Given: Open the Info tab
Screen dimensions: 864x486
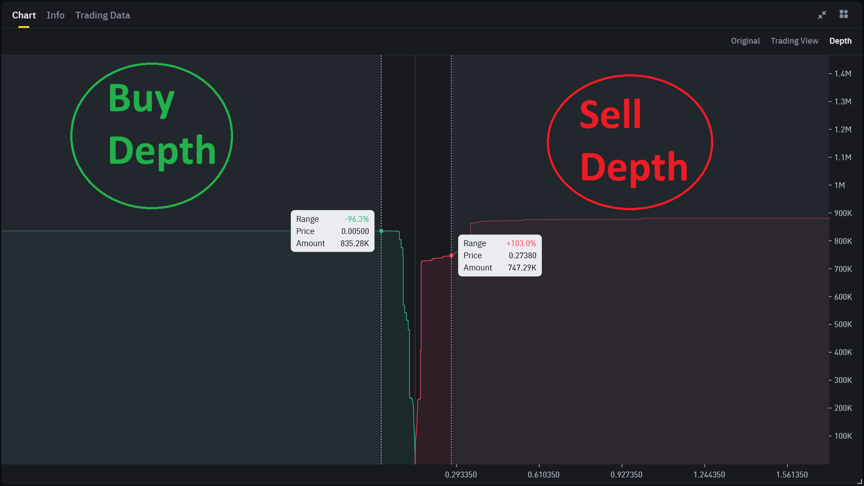Looking at the screenshot, I should [x=55, y=15].
